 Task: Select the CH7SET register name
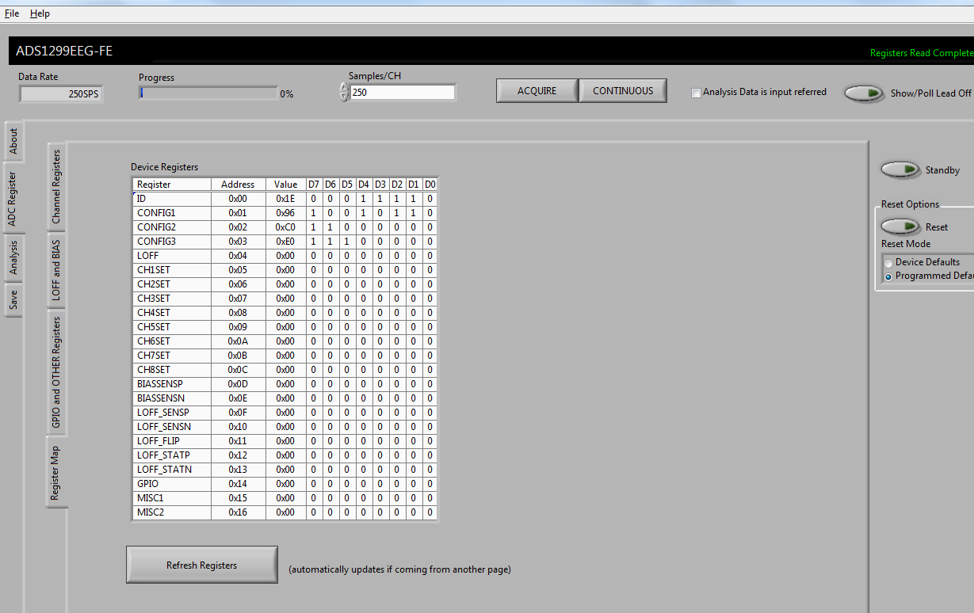click(154, 356)
